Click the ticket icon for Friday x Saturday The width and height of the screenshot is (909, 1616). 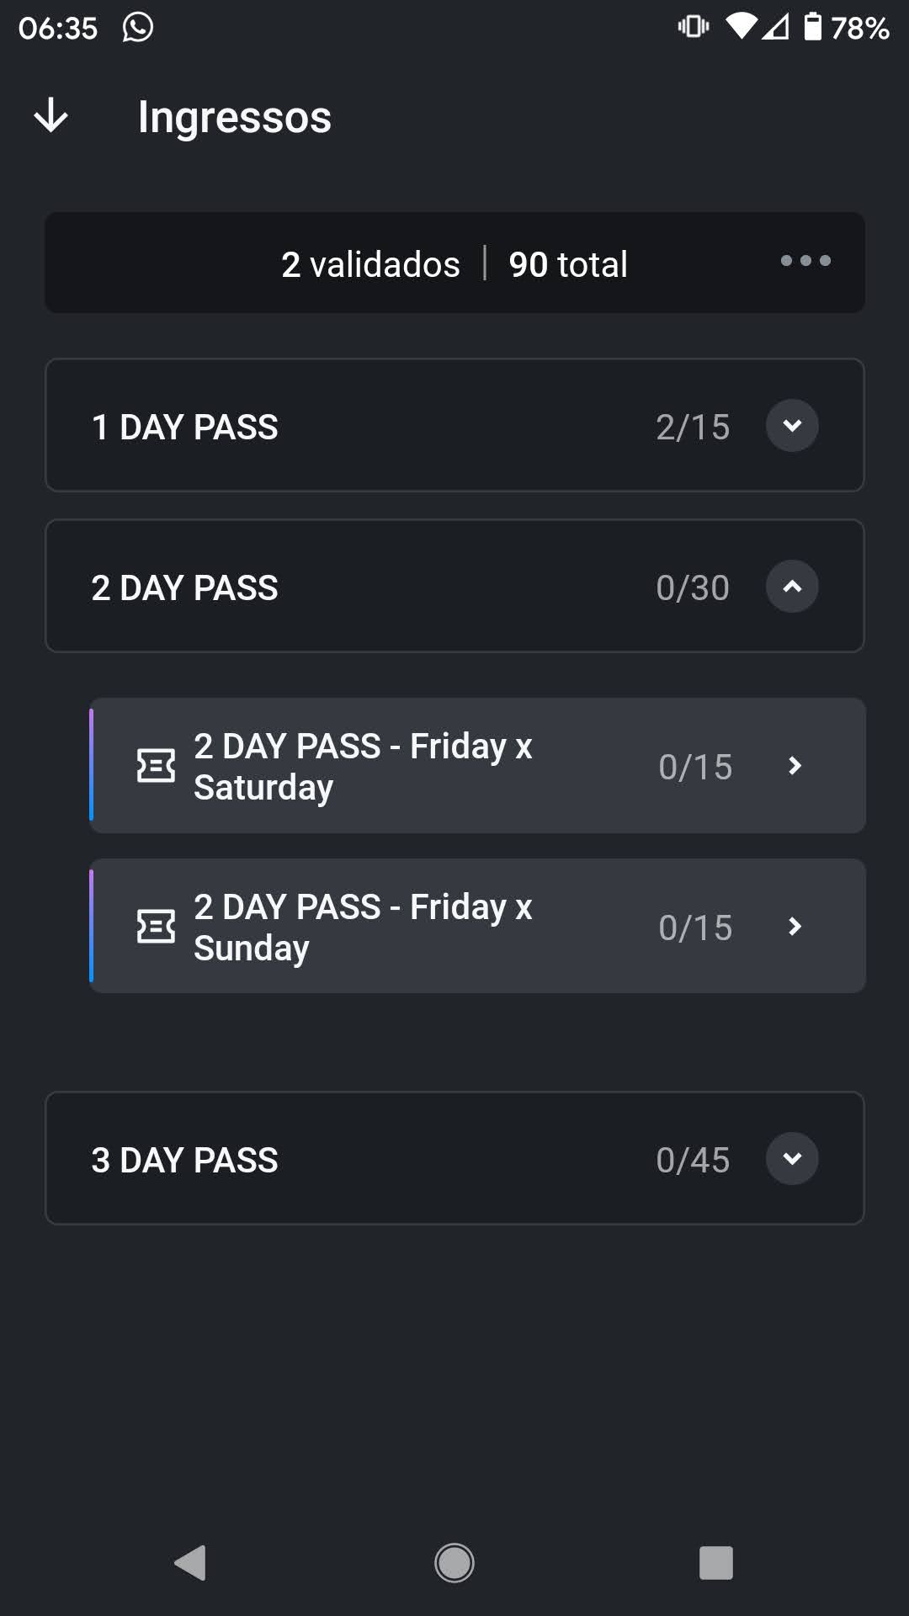click(156, 766)
